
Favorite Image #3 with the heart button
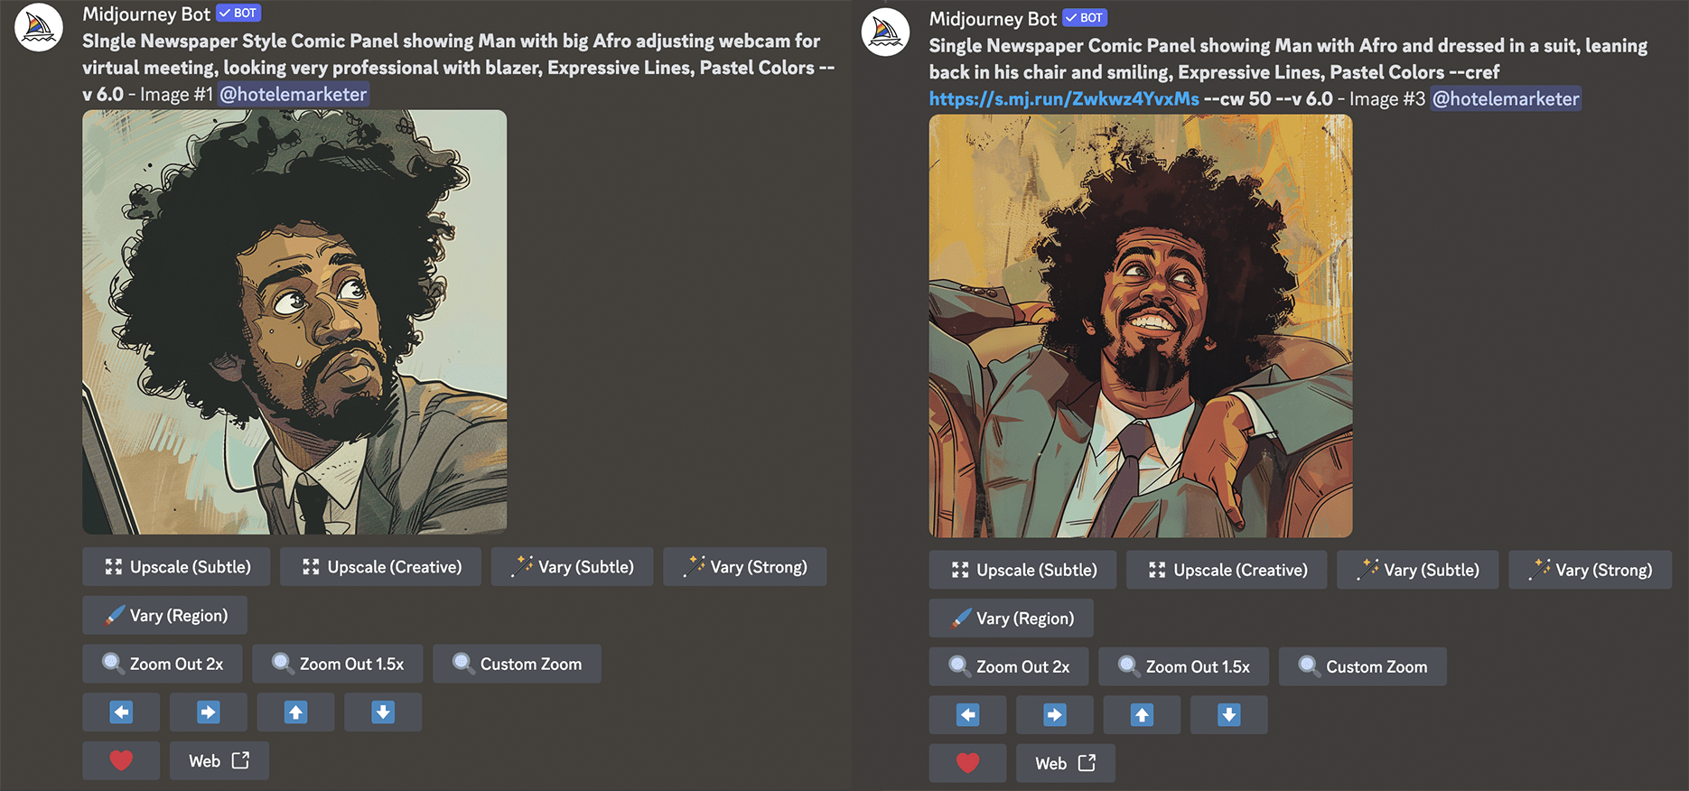967,764
